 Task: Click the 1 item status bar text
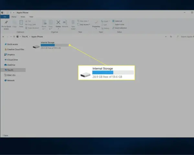point(5,136)
